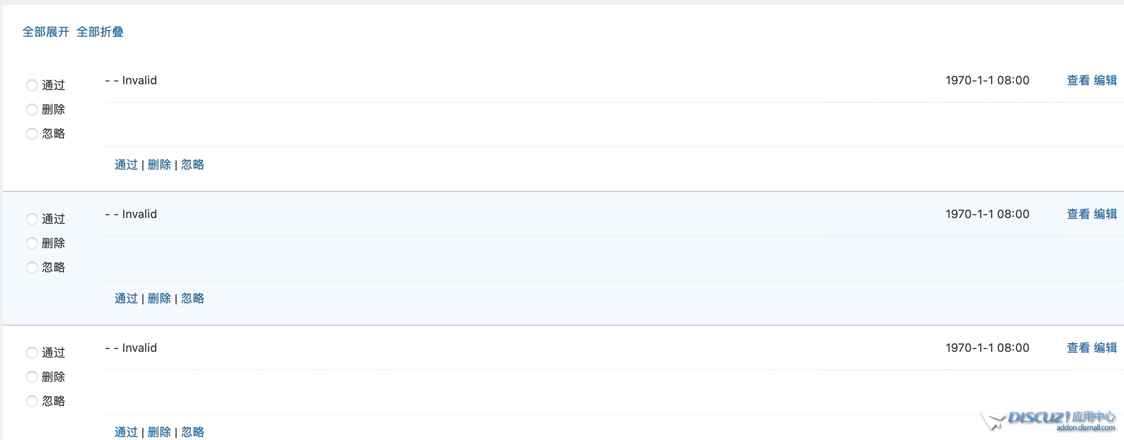Click blue 通过 link below first entry
Viewport: 1124px width, 440px height.
126,165
